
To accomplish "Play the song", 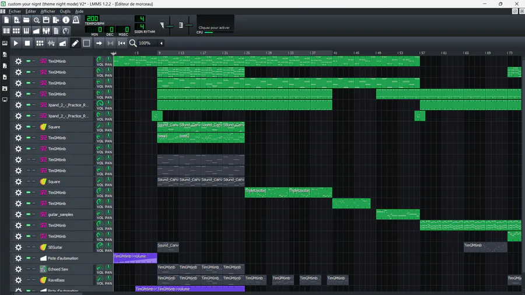I will coord(16,43).
